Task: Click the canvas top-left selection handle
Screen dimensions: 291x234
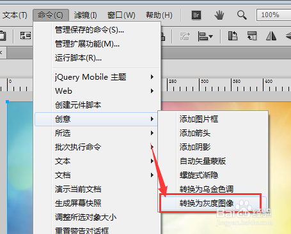Action: click(x=8, y=102)
